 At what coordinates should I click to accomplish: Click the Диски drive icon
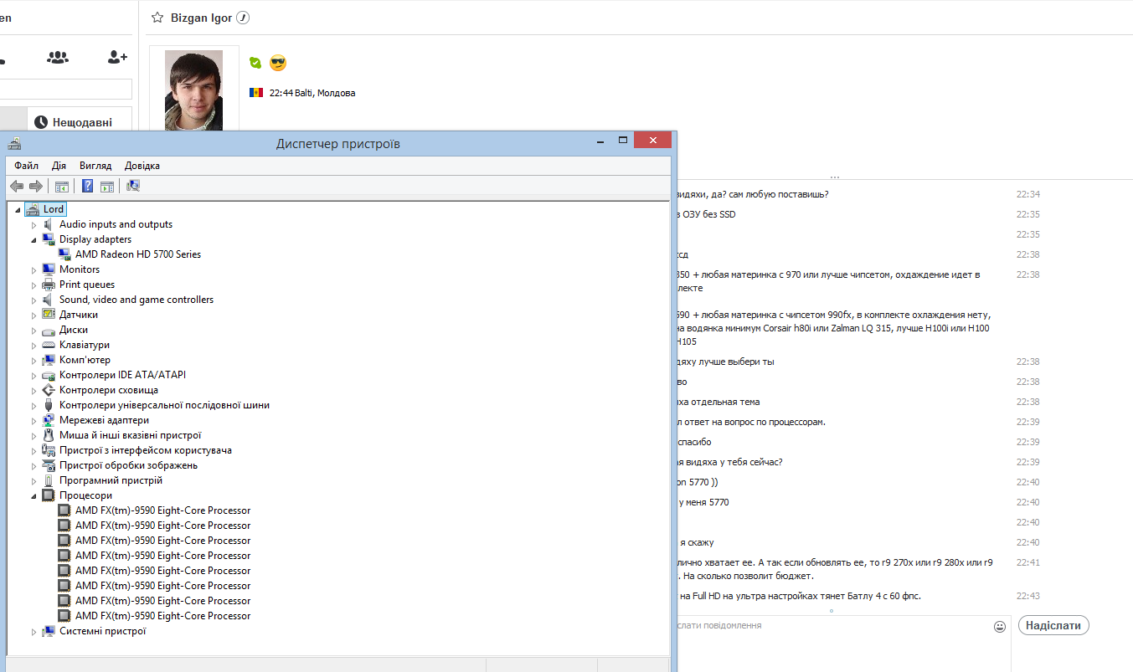tap(49, 330)
